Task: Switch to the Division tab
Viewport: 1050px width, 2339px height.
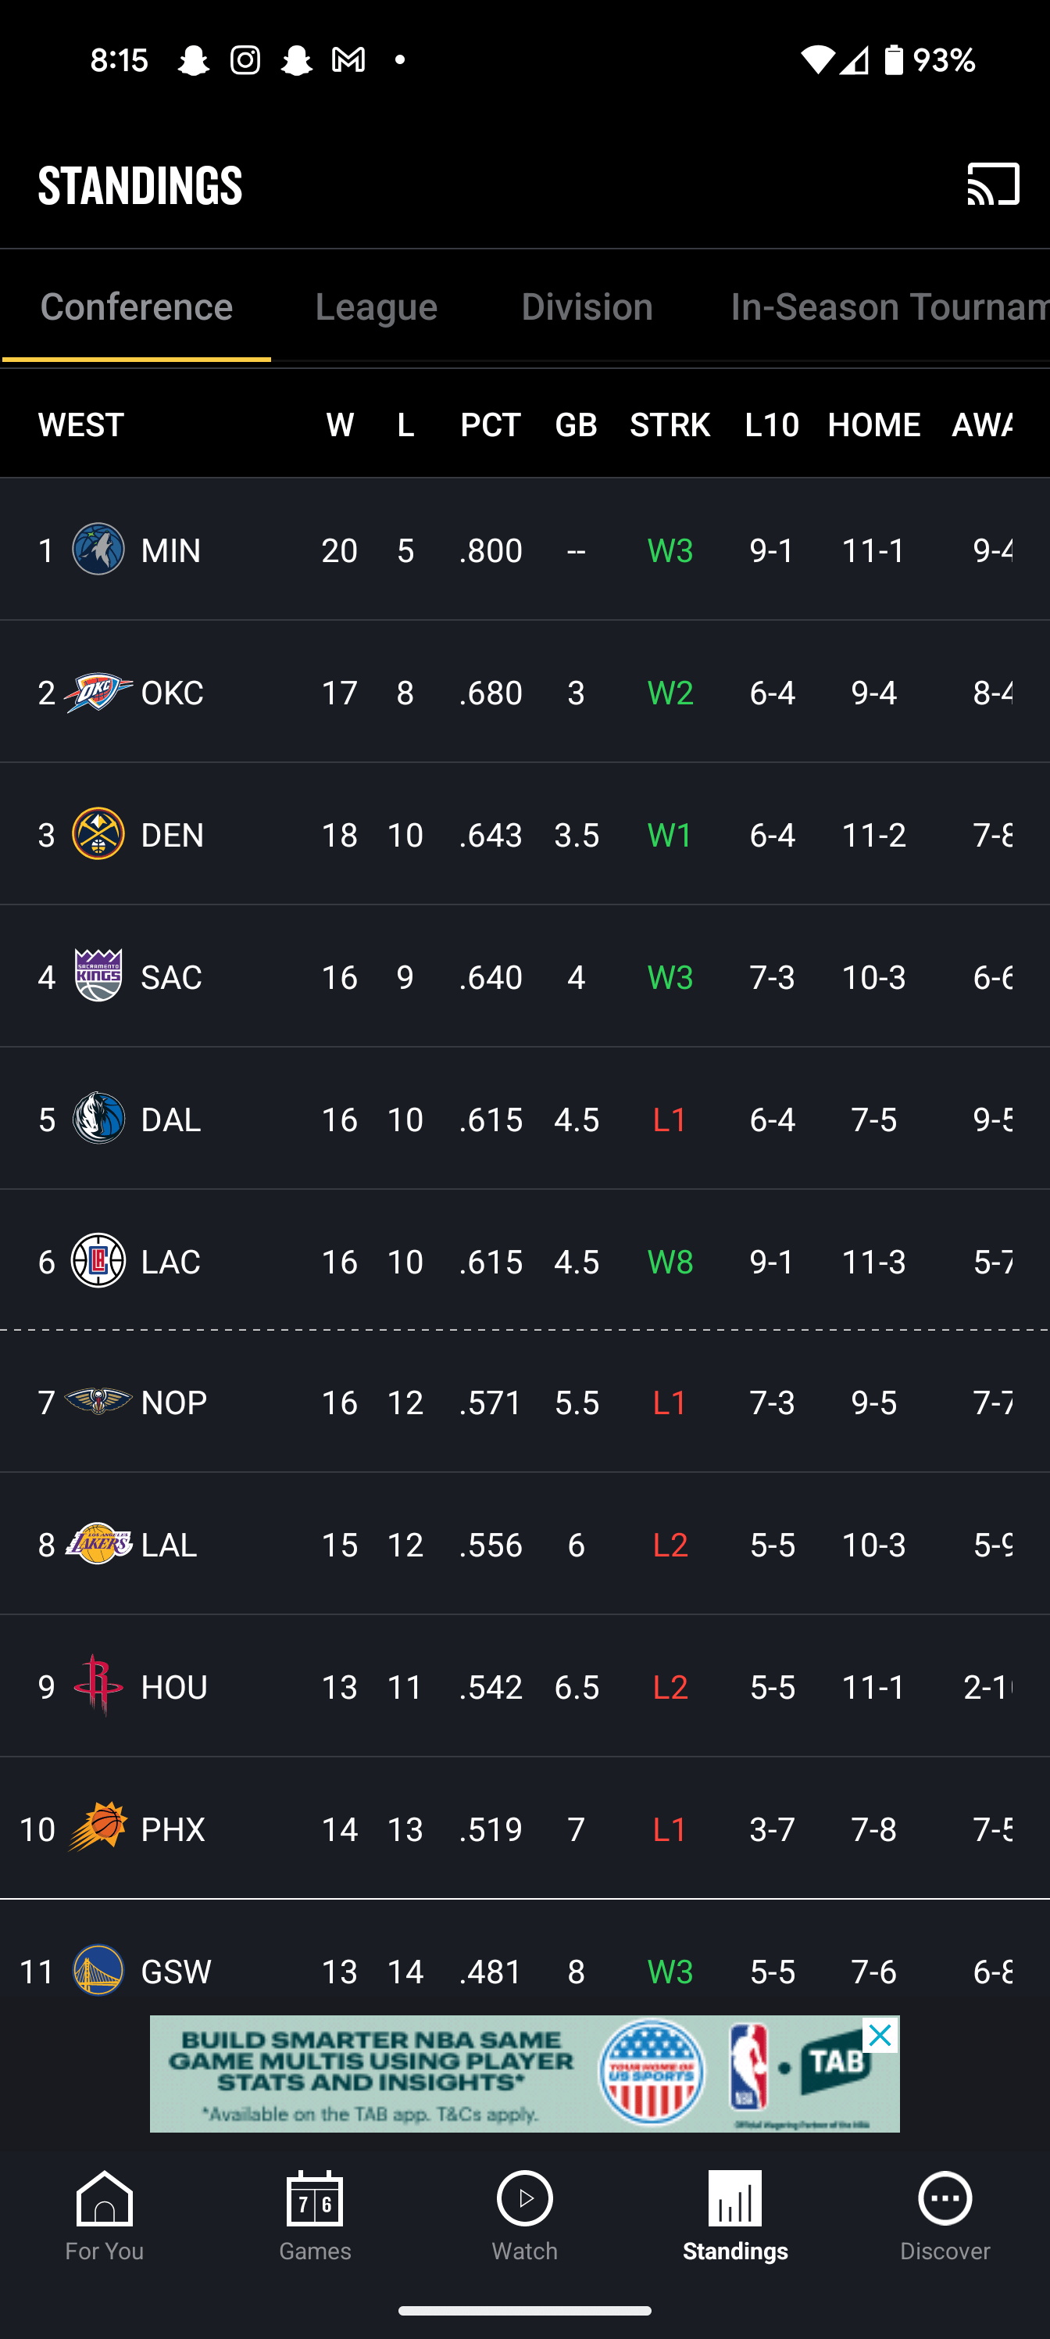Action: pyautogui.click(x=587, y=307)
